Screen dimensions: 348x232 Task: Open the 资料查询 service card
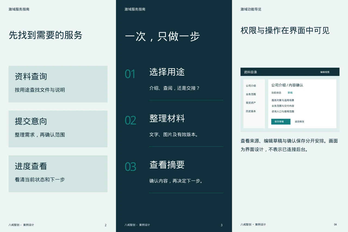coord(58,84)
